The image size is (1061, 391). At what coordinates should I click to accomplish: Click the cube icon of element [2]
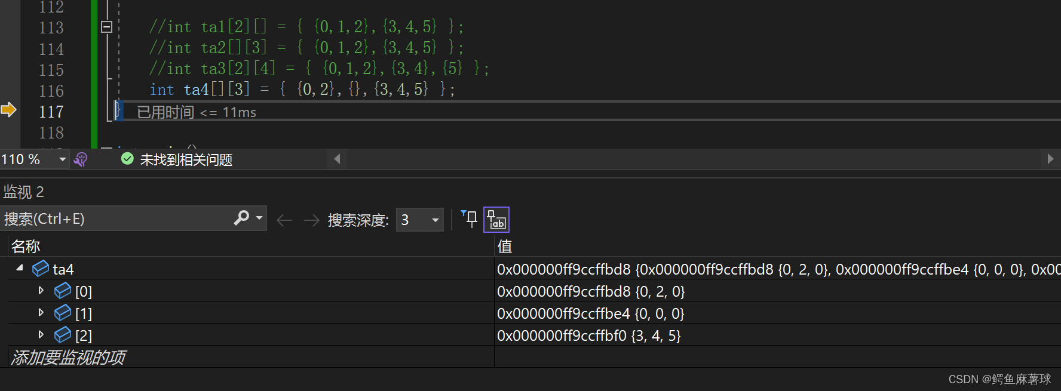63,335
